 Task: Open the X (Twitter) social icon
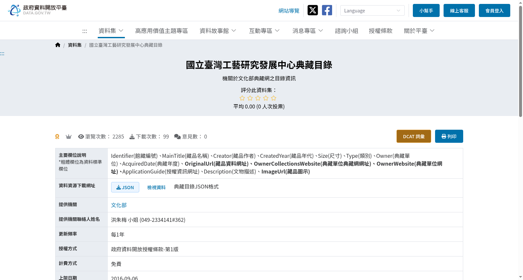click(312, 10)
